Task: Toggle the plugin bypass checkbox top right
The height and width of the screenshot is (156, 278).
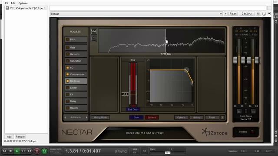Action: pos(269,13)
